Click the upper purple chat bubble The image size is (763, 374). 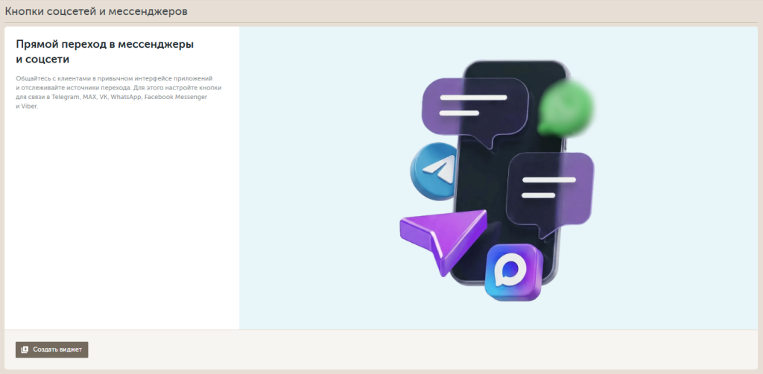click(474, 107)
